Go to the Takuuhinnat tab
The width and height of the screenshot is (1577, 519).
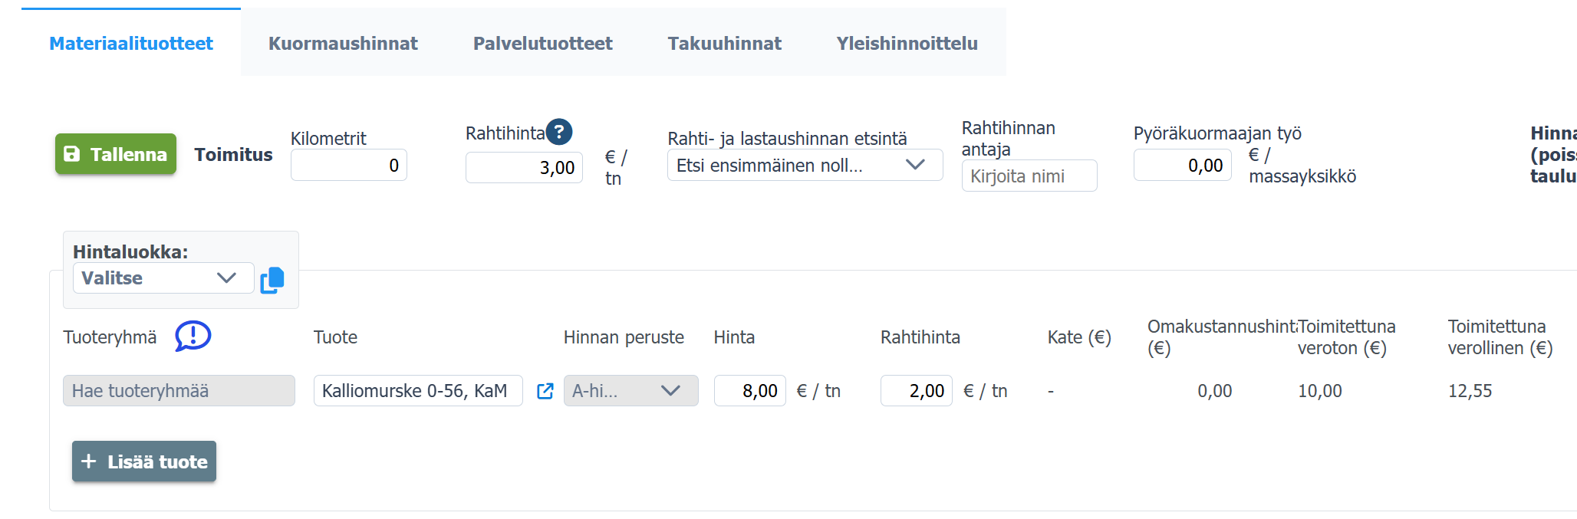[724, 44]
